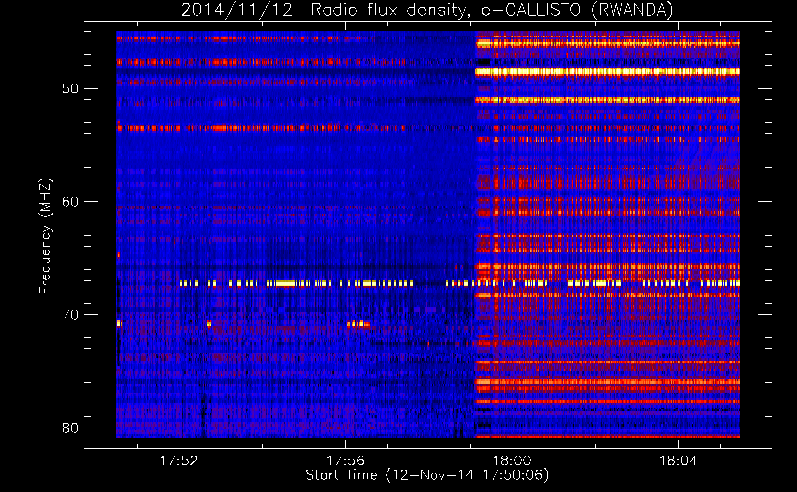
Task: Click the plot title 'Radio flux density, e-CALLISTO (RWANDA)'
Action: click(492, 10)
